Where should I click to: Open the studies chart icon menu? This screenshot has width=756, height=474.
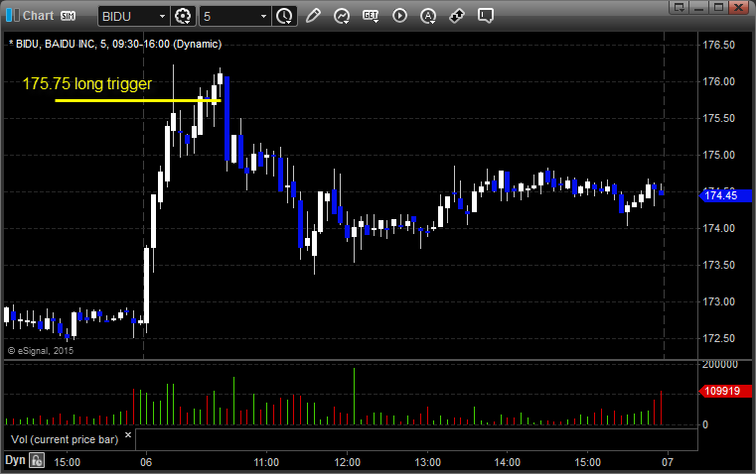pos(342,16)
